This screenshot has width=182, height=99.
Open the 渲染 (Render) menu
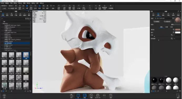click(x=28, y=3)
